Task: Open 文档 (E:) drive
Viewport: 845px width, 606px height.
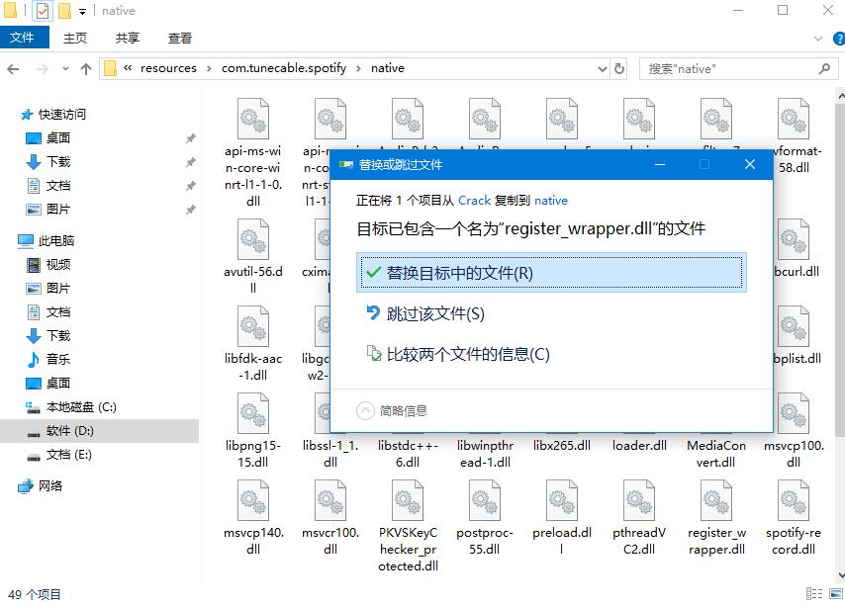Action: coord(68,455)
